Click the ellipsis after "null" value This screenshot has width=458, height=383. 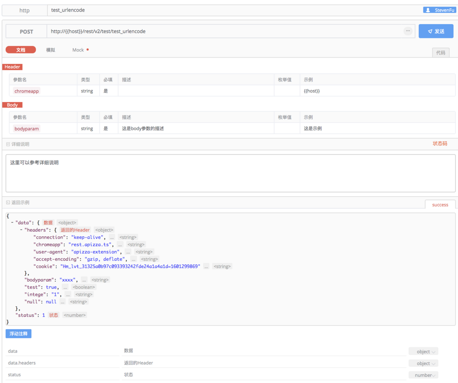(63, 302)
